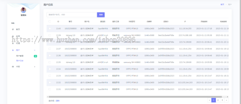Click IP 113.135.244.203 in row 2132
The width and height of the screenshot is (241, 104).
click(185, 83)
